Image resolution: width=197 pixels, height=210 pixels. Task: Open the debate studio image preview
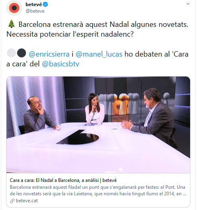(x=98, y=125)
